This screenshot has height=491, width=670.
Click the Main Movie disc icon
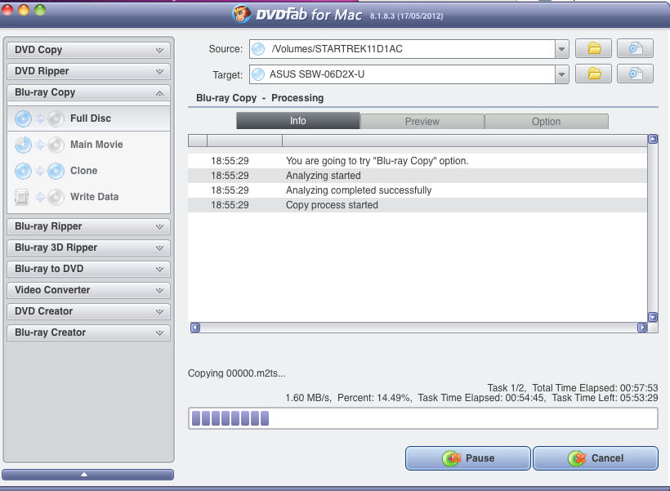pos(23,145)
